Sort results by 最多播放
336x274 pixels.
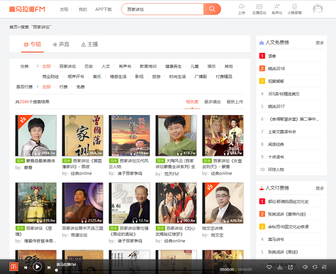[213, 102]
